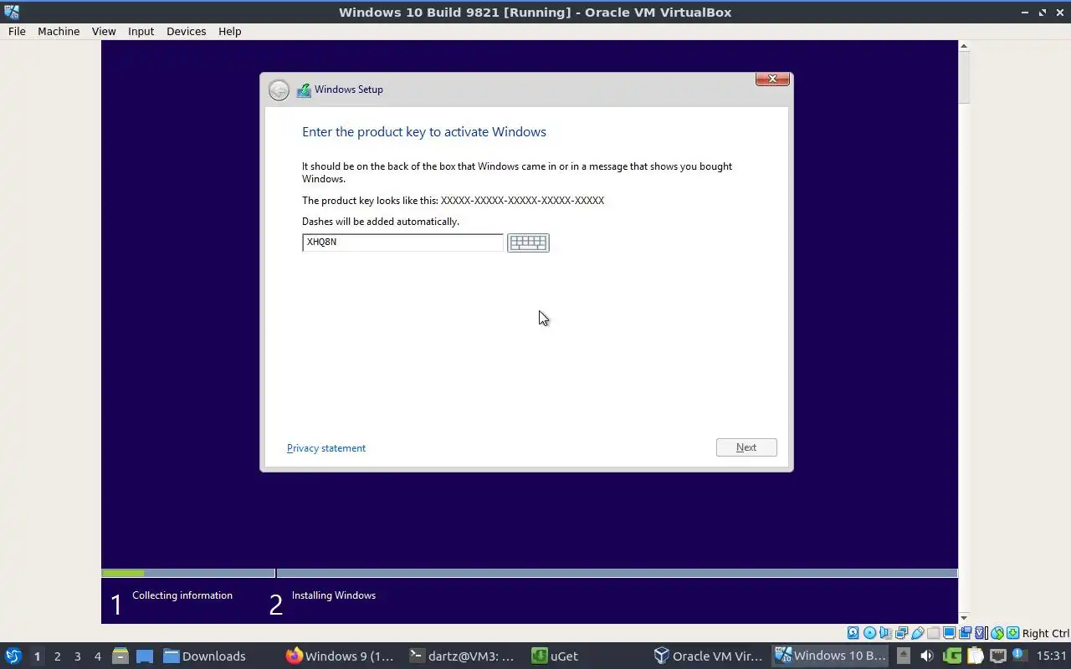This screenshot has width=1071, height=669.
Task: Open the clipboard manager tray icon
Action: [975, 656]
